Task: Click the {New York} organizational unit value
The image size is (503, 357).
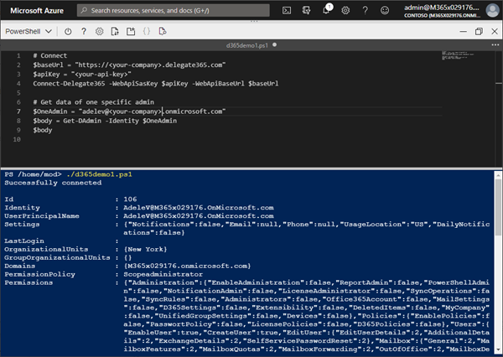Action: tap(145, 249)
